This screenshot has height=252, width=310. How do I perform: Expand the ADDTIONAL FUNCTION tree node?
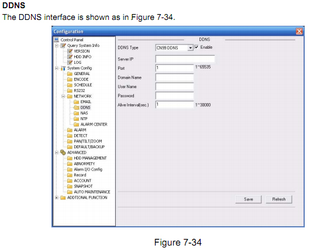tap(57, 197)
